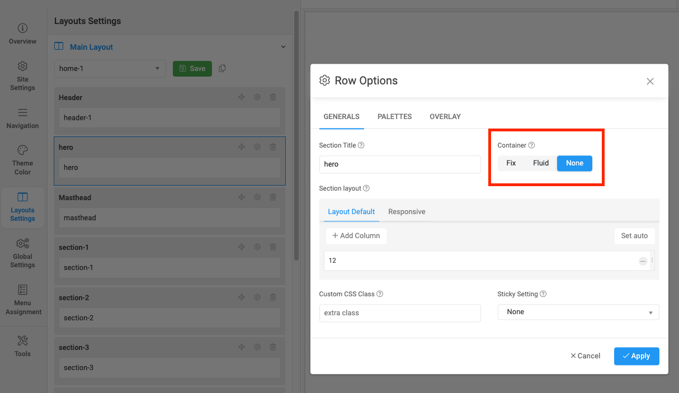
Task: Click the minus icon to remove column 12
Action: coord(643,261)
